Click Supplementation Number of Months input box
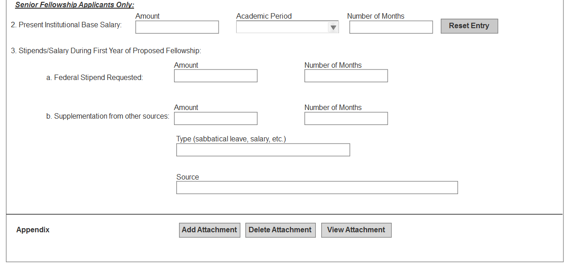Image resolution: width=568 pixels, height=265 pixels. (x=346, y=119)
